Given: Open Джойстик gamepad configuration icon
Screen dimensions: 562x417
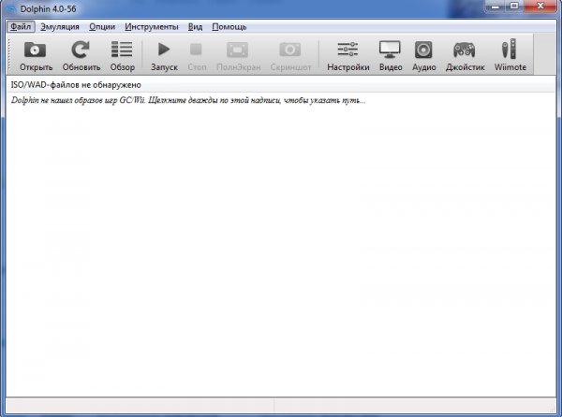Looking at the screenshot, I should coord(465,50).
